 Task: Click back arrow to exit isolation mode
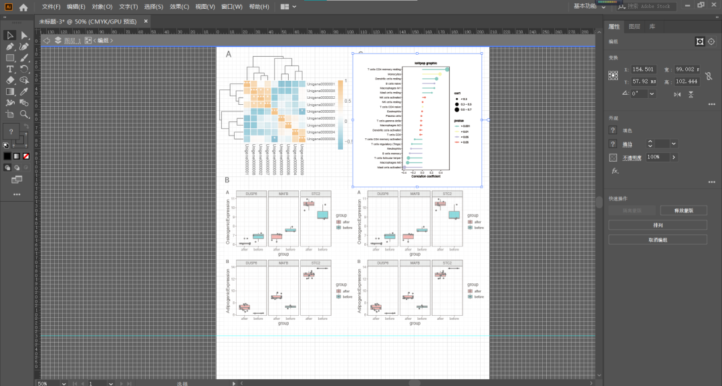47,41
